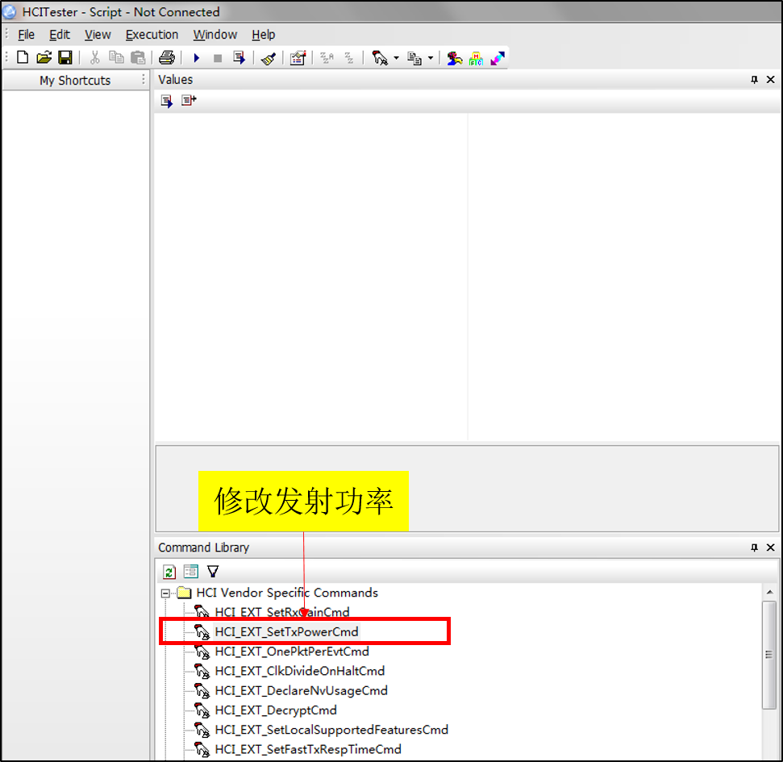Image resolution: width=783 pixels, height=762 pixels.
Task: Close the Values panel
Action: [771, 80]
